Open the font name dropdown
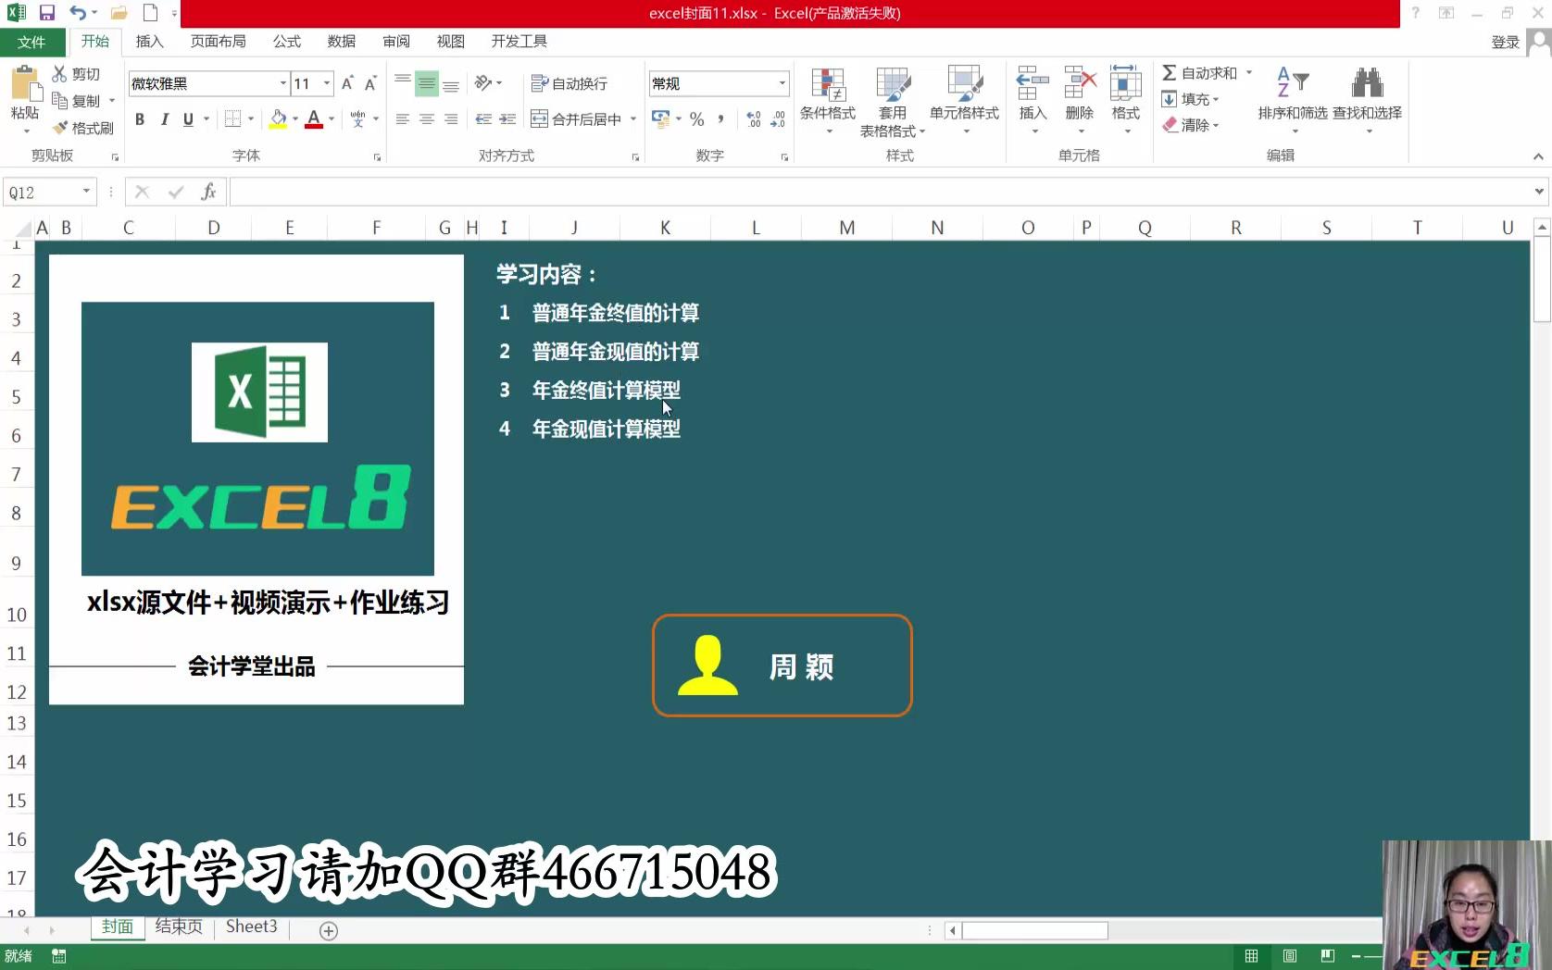 [283, 83]
